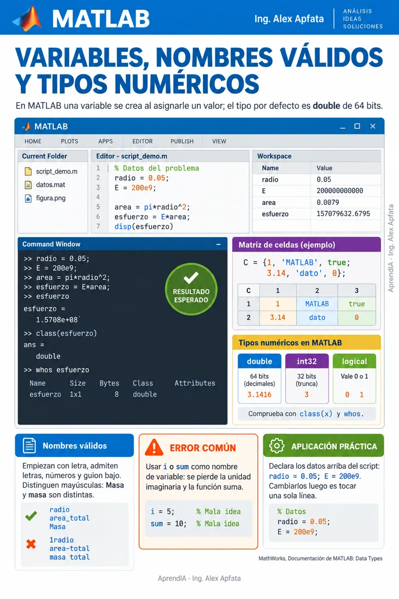
Task: Click the 3.14 cell in the cell matrix table
Action: click(x=278, y=317)
